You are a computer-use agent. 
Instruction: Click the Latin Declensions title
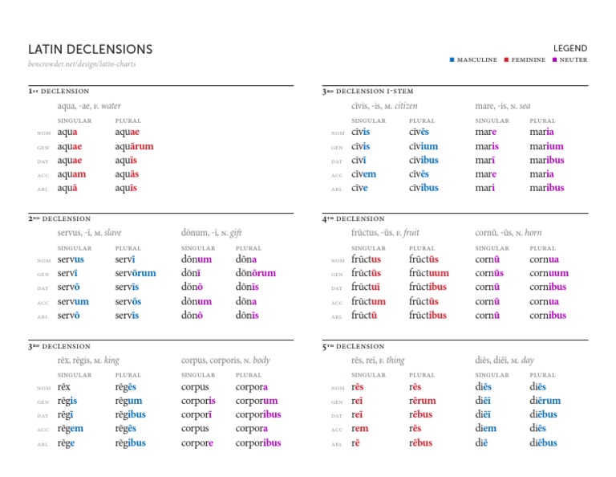tap(90, 50)
